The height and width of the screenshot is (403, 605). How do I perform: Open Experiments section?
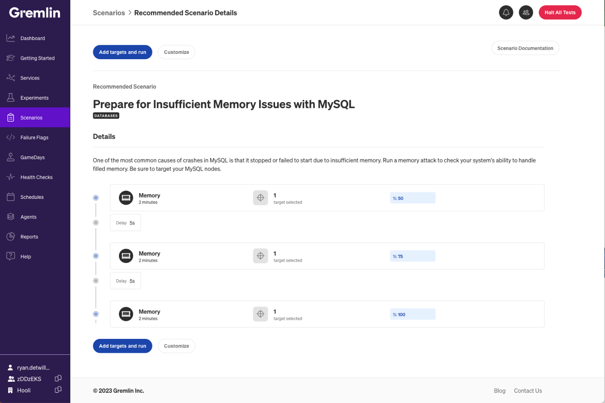coord(34,98)
